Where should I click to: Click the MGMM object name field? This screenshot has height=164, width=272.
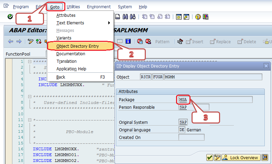[x=213, y=77]
